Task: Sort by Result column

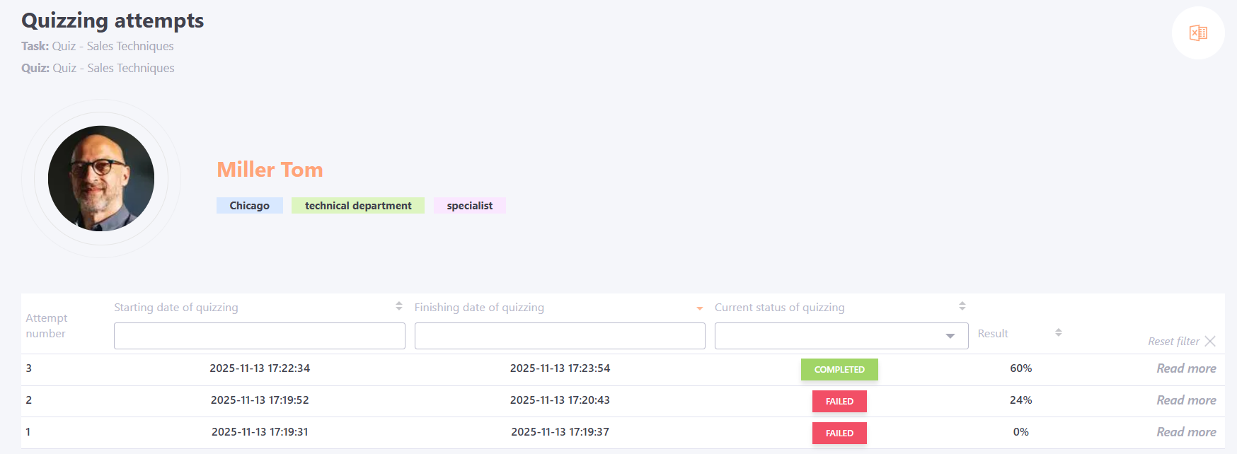Action: 1058,332
